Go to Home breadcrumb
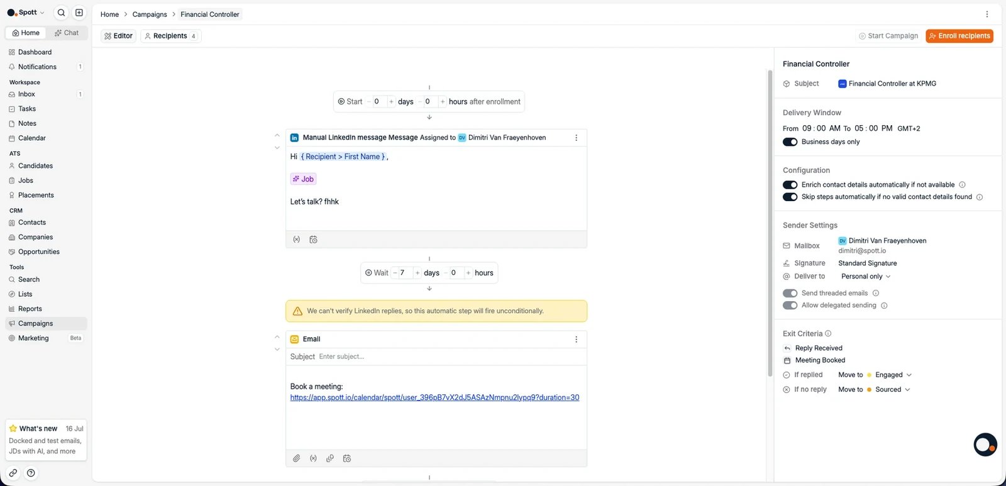 pos(109,14)
